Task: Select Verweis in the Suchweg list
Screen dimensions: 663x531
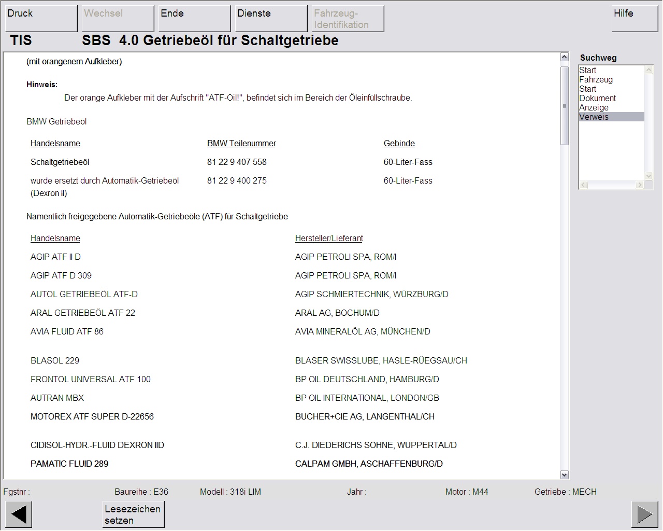Action: coord(594,117)
